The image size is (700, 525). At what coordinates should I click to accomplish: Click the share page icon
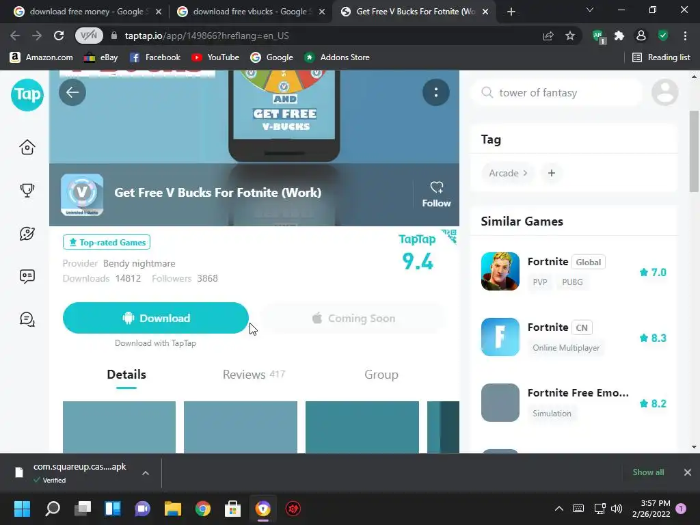point(548,36)
